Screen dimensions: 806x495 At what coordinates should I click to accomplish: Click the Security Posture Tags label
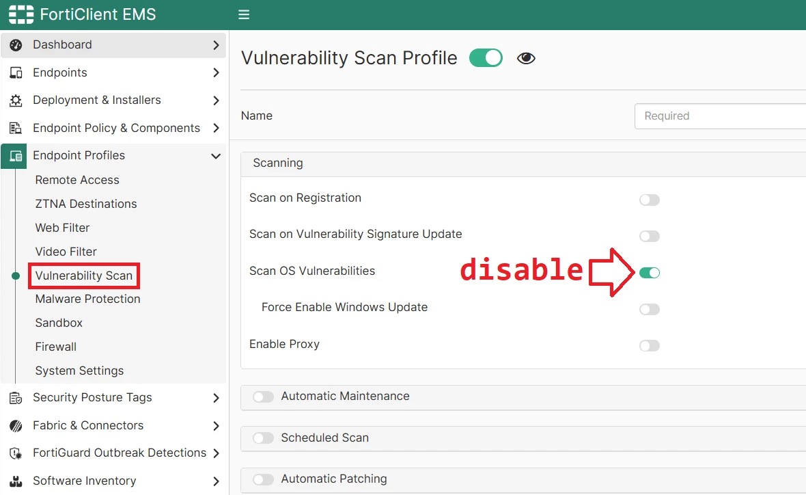click(x=92, y=398)
